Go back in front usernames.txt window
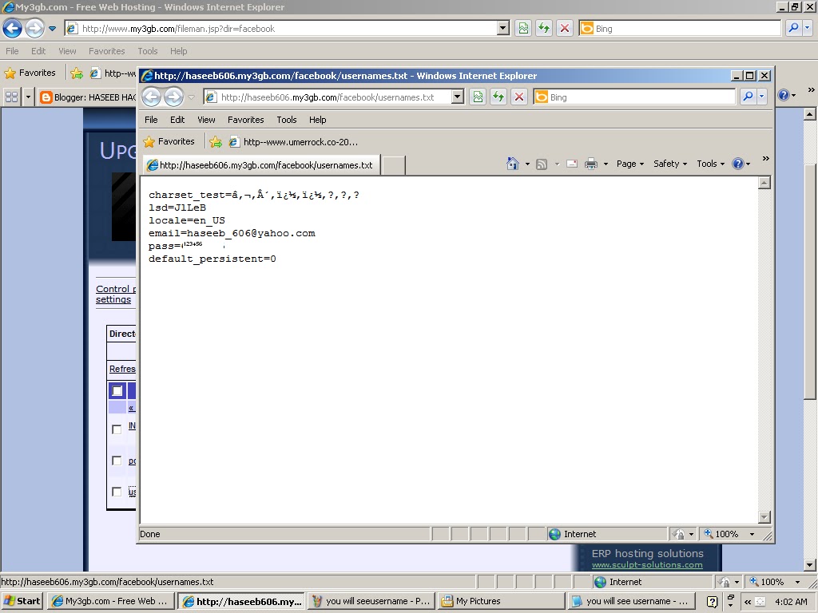Viewport: 818px width, 613px height. [x=152, y=97]
